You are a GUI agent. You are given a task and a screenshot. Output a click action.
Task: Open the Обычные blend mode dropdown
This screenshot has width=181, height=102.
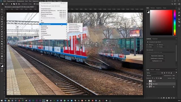pos(155,76)
